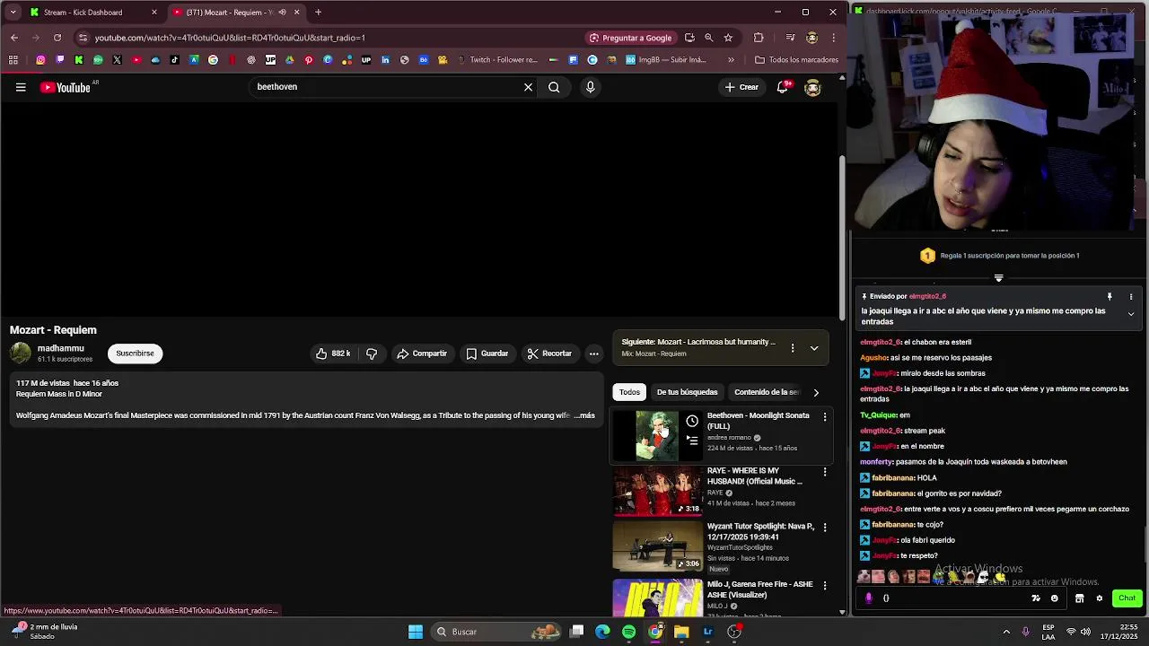Image resolution: width=1149 pixels, height=646 pixels.
Task: Open pinned message options in Kick chat
Action: pyautogui.click(x=1131, y=296)
